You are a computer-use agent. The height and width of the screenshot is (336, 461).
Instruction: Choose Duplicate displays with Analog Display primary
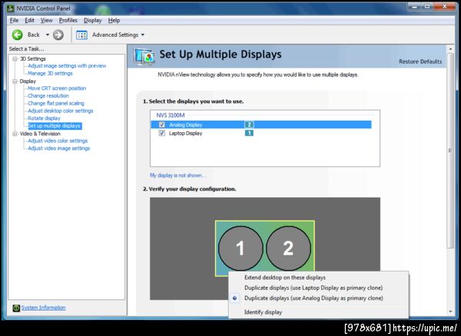pyautogui.click(x=313, y=298)
